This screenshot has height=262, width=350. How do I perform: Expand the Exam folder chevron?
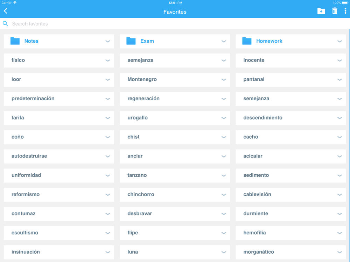[x=224, y=41]
